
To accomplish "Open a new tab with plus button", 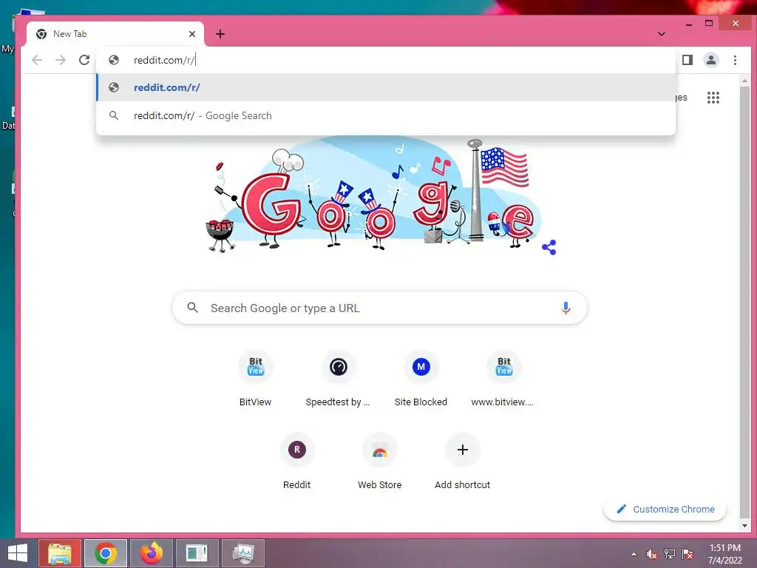I will click(220, 34).
